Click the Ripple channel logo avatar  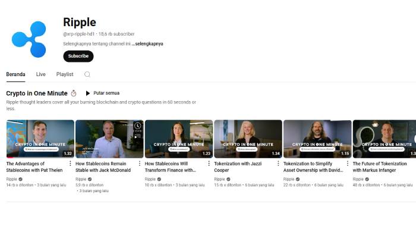pos(29,39)
